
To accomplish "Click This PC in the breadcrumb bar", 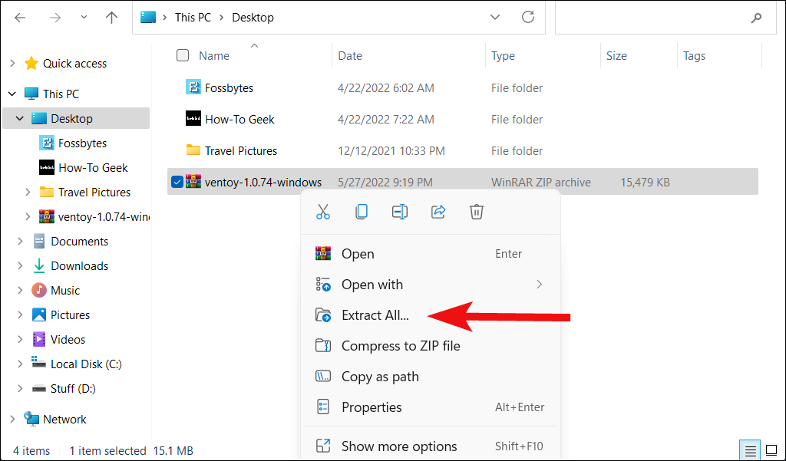I will [x=192, y=17].
